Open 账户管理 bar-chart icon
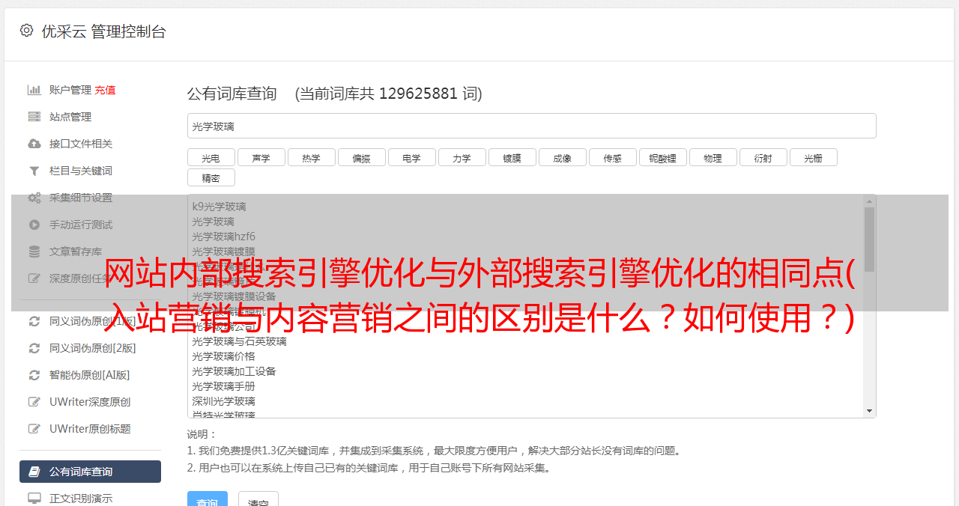The width and height of the screenshot is (959, 506). pyautogui.click(x=34, y=90)
